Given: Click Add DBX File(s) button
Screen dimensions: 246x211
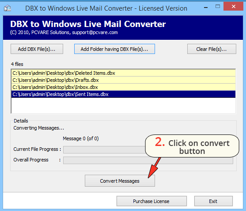Looking at the screenshot, I should [37, 49].
